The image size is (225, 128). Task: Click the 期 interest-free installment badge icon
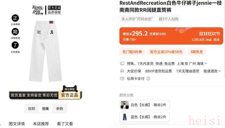[15, 32]
